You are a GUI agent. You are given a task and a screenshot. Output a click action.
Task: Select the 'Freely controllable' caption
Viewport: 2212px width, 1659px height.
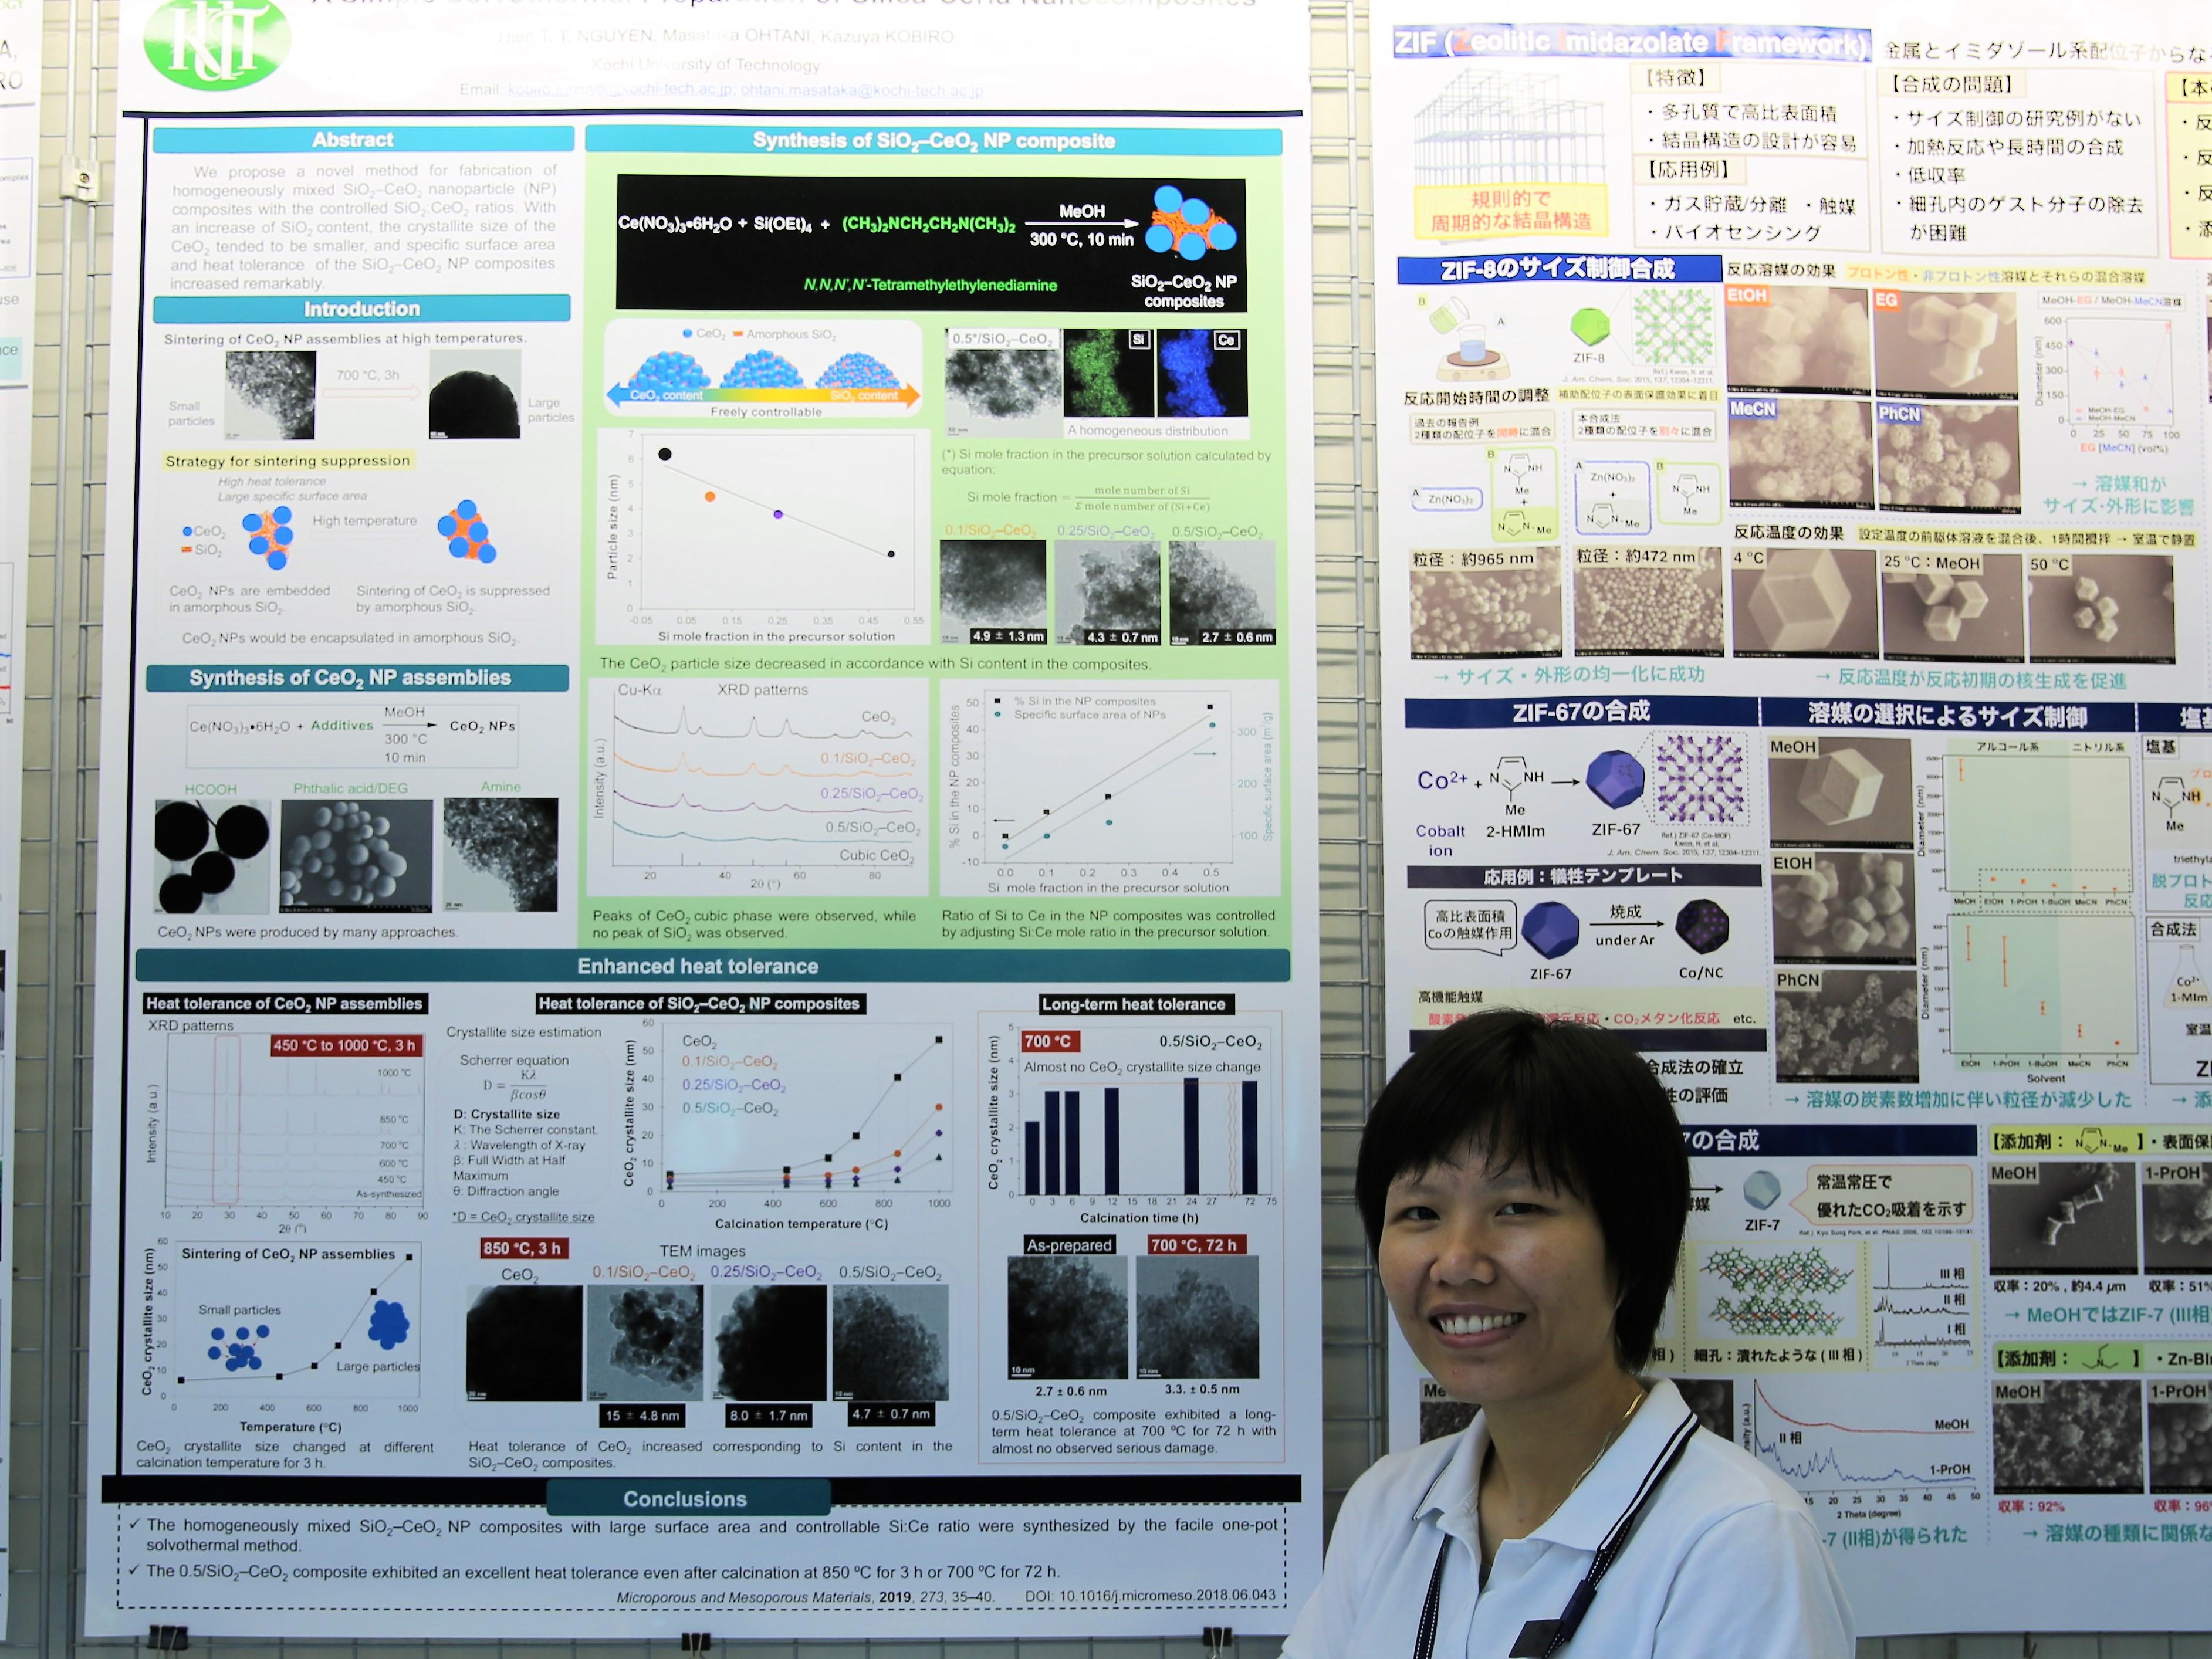point(766,412)
